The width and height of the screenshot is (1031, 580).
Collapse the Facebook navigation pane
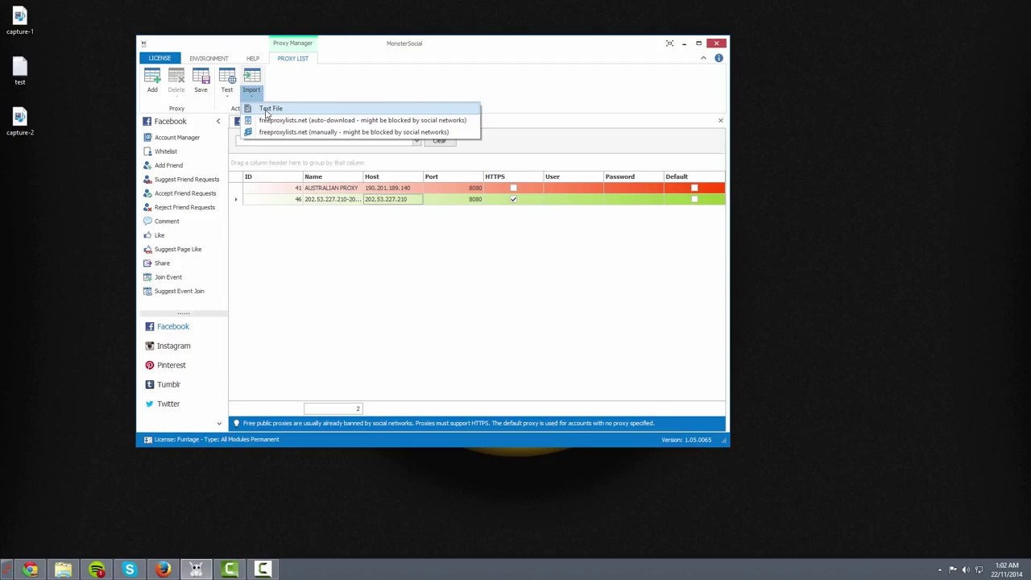click(217, 121)
